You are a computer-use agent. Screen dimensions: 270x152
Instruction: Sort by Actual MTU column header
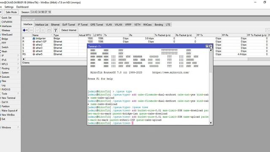85,35
